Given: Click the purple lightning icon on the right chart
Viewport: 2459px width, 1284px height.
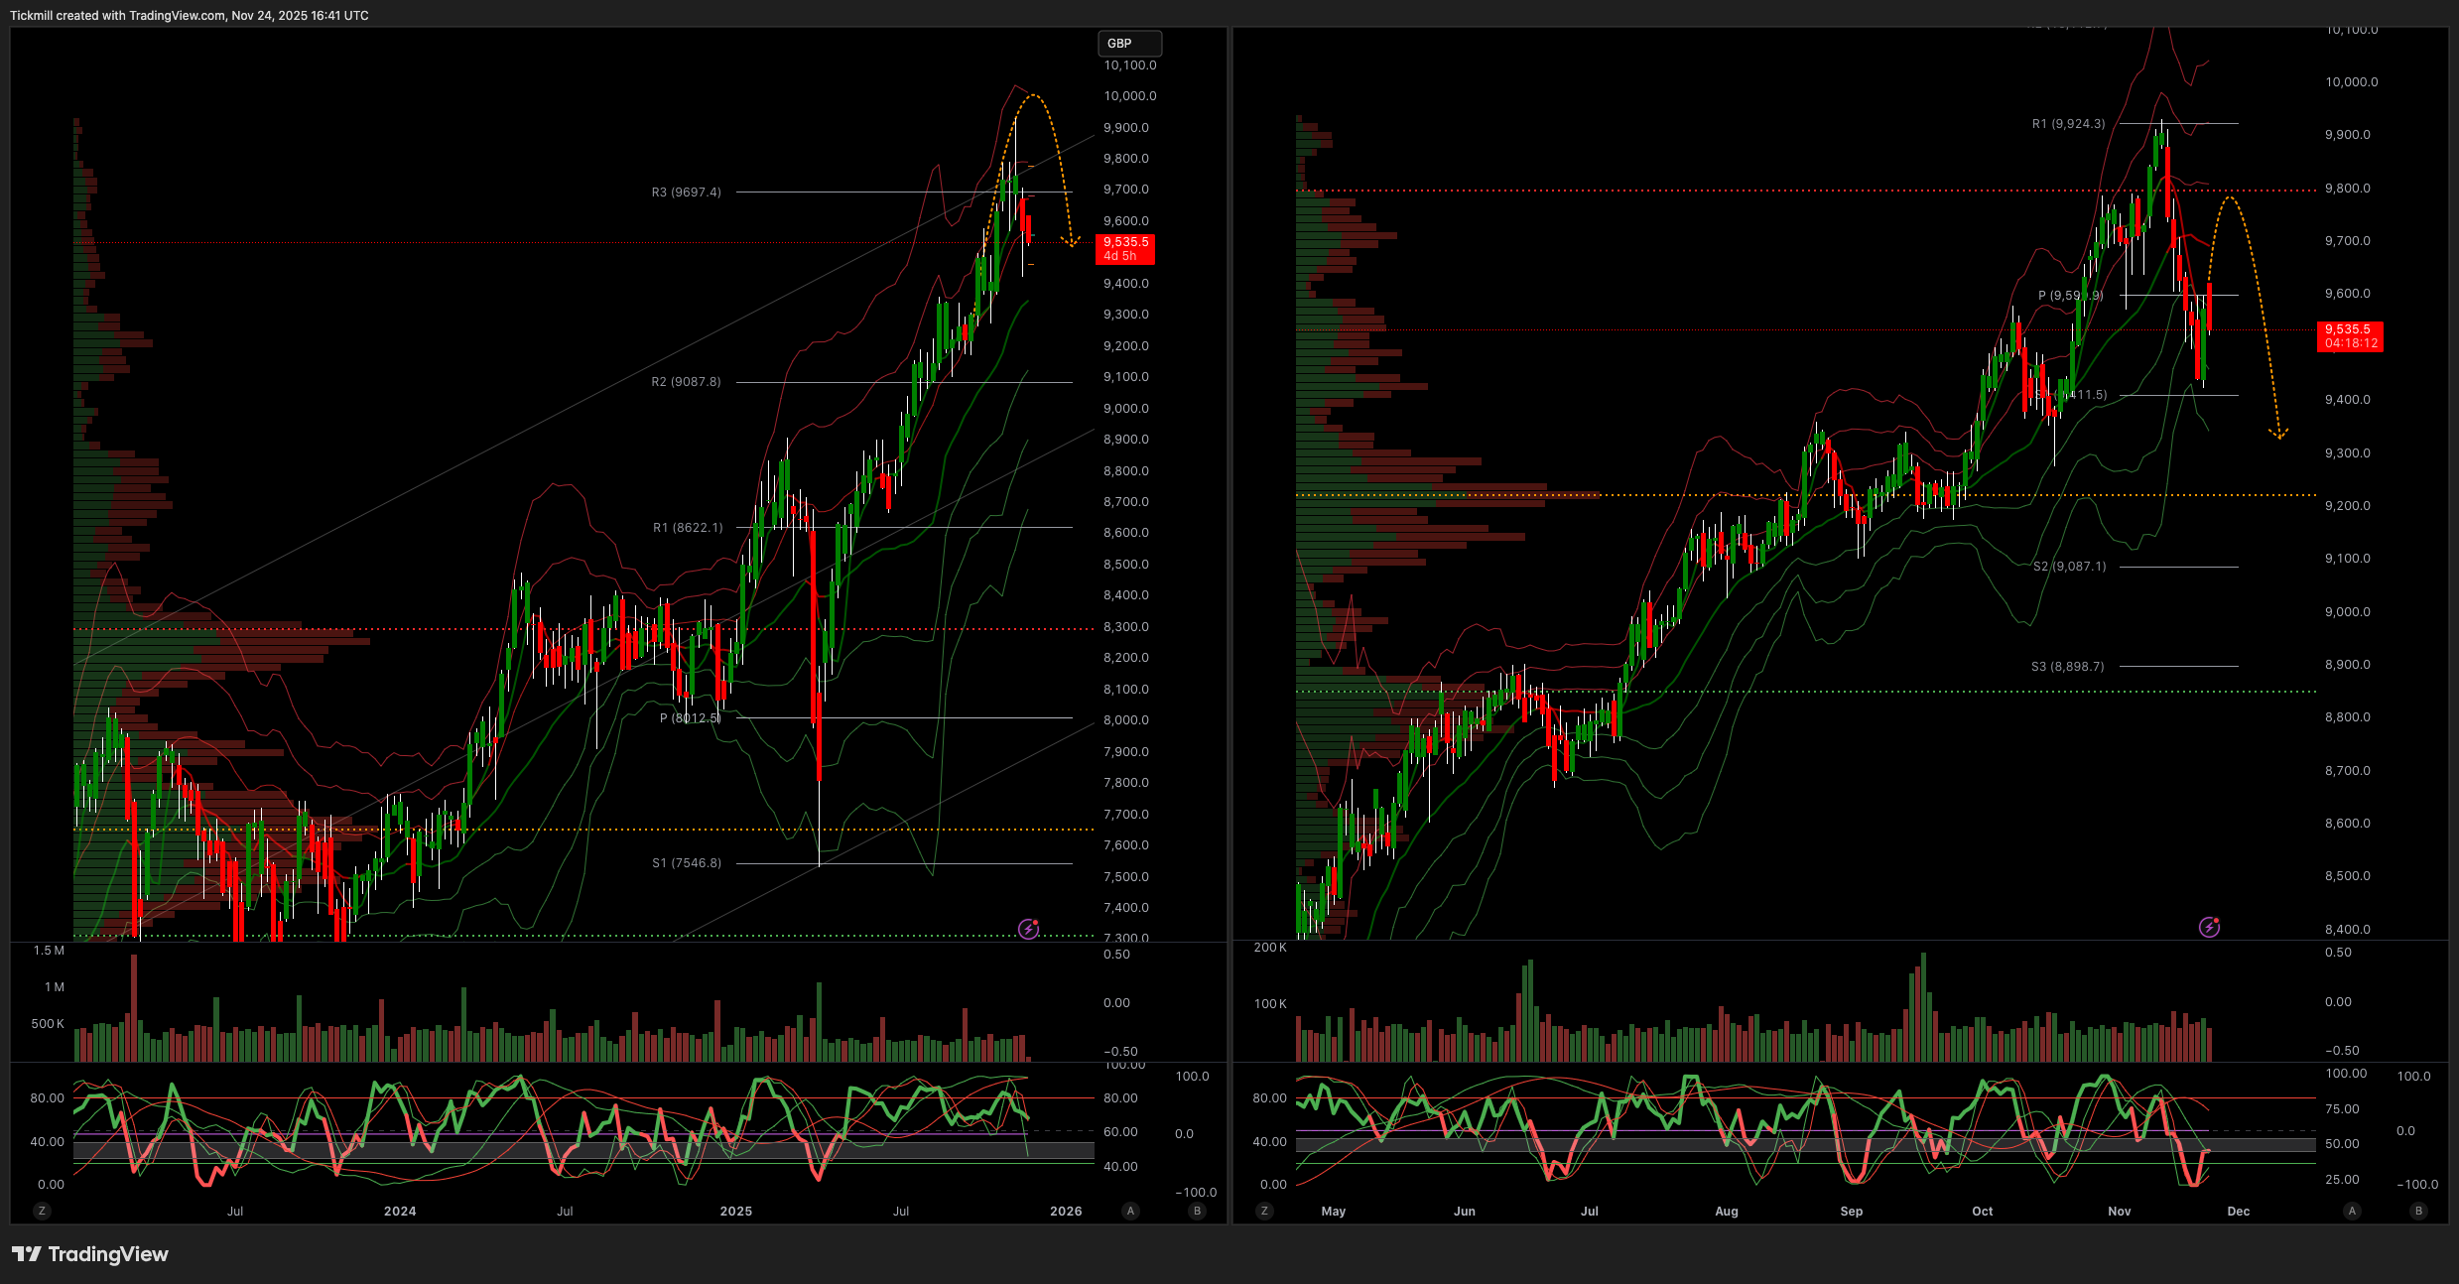Looking at the screenshot, I should pos(2208,928).
